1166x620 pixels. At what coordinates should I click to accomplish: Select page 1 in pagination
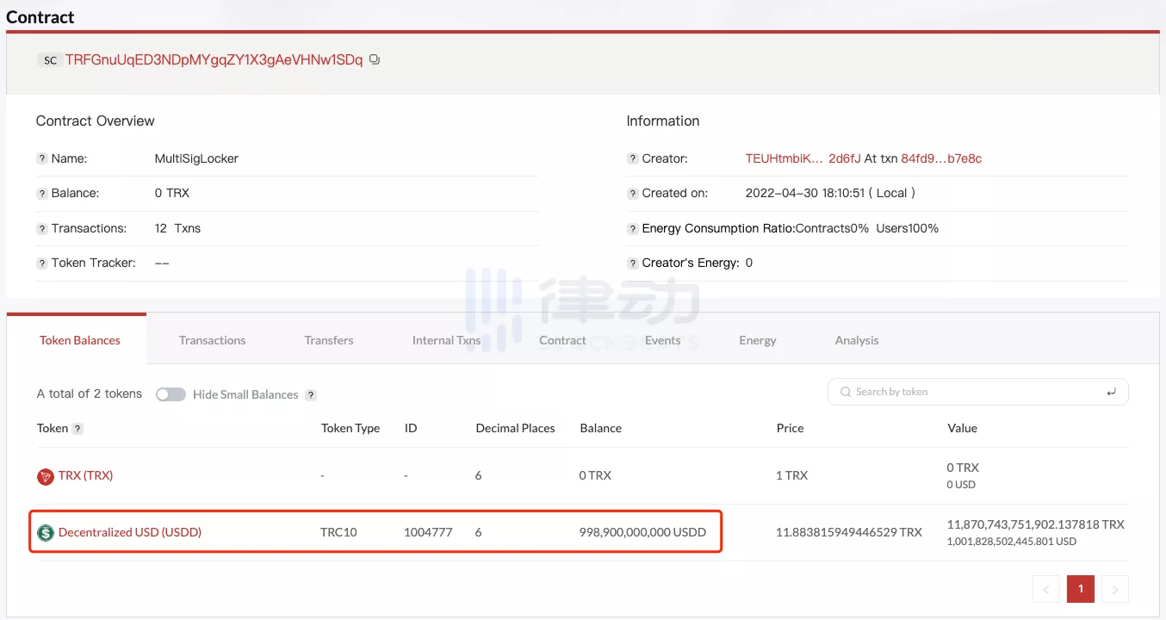point(1081,589)
